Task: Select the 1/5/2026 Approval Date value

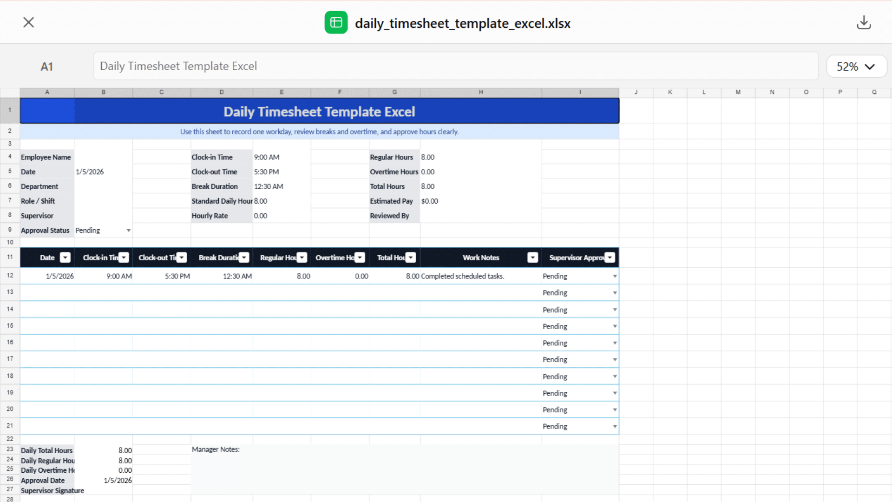Action: point(104,480)
